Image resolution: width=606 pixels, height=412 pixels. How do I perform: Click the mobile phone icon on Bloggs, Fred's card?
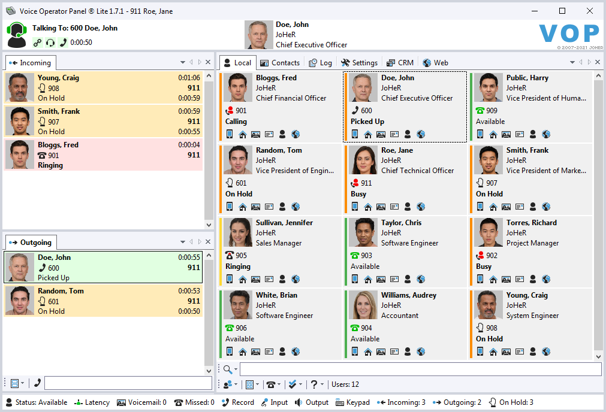230,134
